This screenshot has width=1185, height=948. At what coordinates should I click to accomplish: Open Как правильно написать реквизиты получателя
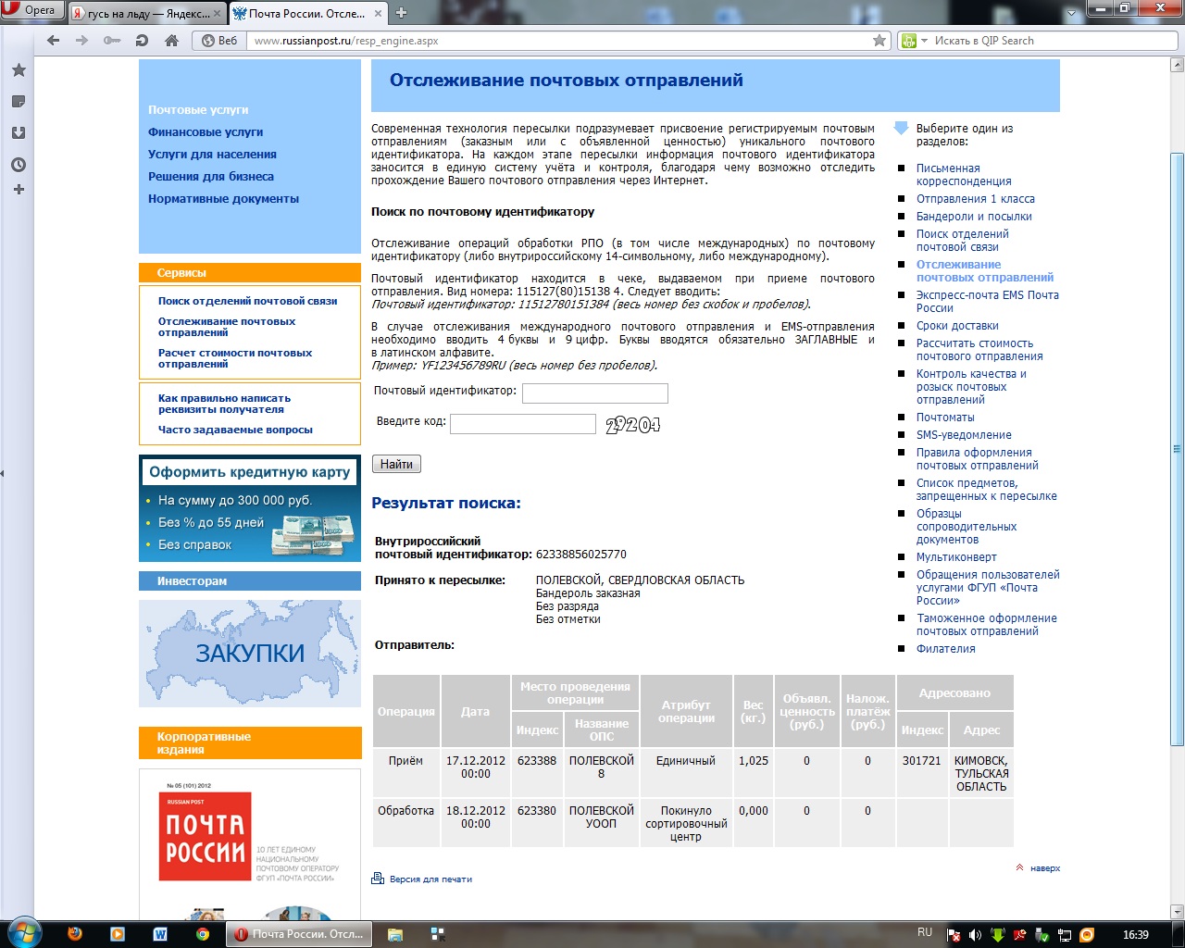click(224, 404)
